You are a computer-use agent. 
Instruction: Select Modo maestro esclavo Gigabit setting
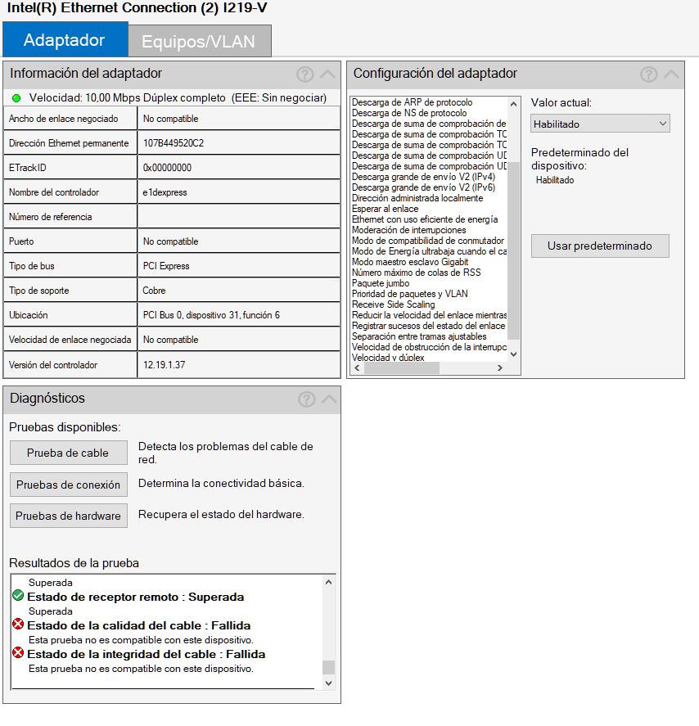tap(410, 262)
